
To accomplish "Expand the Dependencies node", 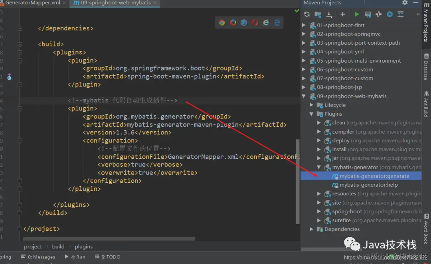I will (x=311, y=229).
